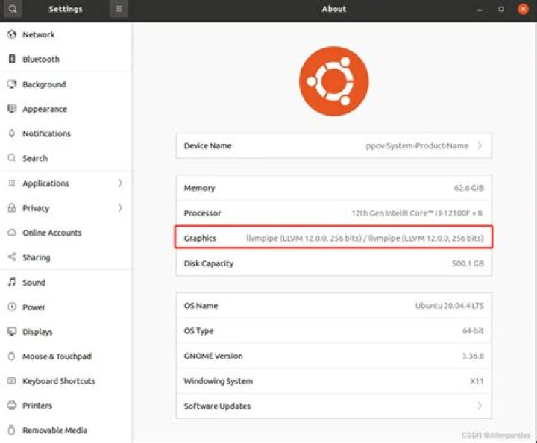The image size is (537, 443).
Task: Open Device Name row chevron
Action: [480, 145]
